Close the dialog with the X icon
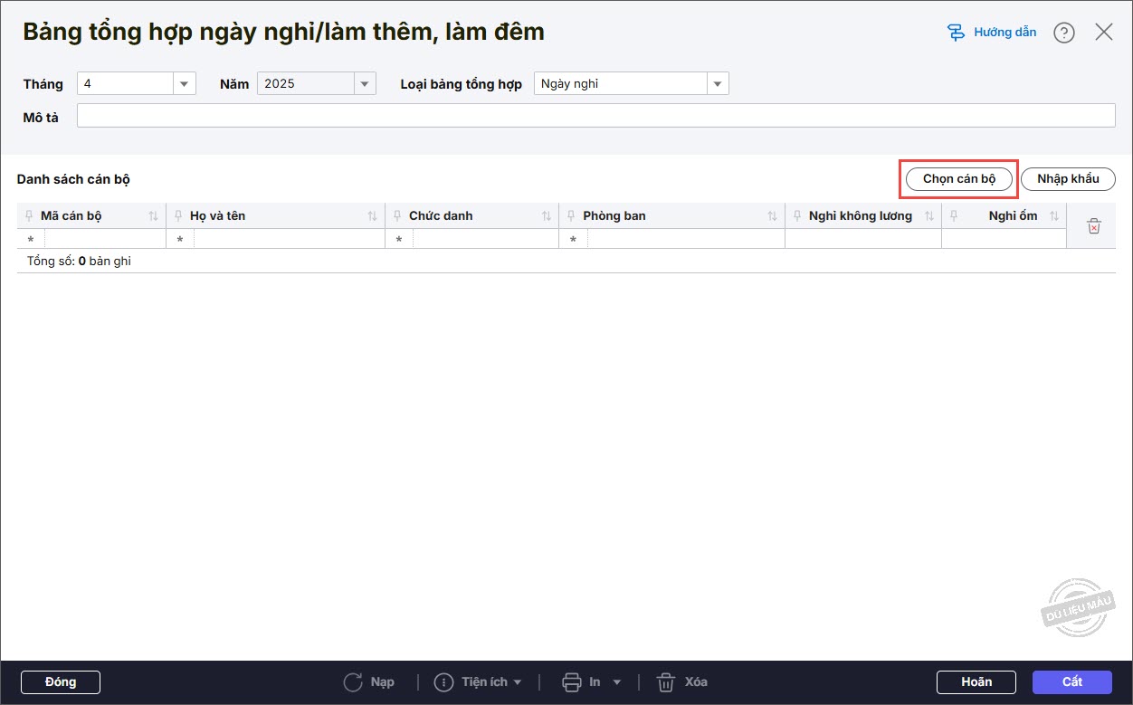Image resolution: width=1133 pixels, height=705 pixels. [1104, 33]
